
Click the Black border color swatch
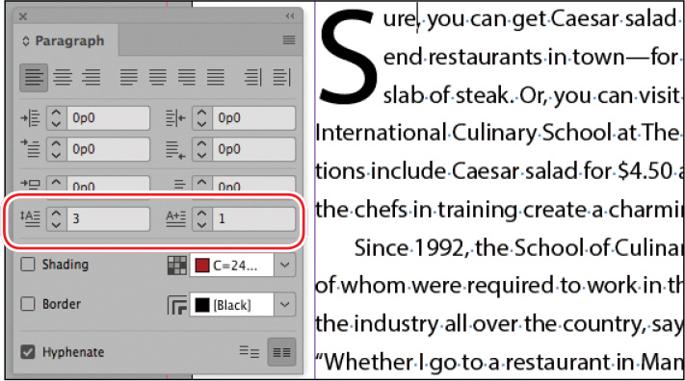tap(202, 305)
